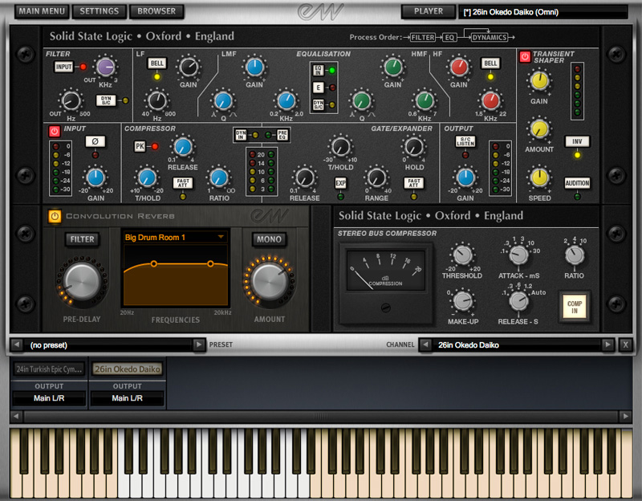Toggle the filter DYN S/C button
The image size is (642, 501).
pos(106,100)
